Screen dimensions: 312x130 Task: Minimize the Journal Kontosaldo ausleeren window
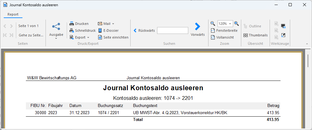[x=276, y=5]
